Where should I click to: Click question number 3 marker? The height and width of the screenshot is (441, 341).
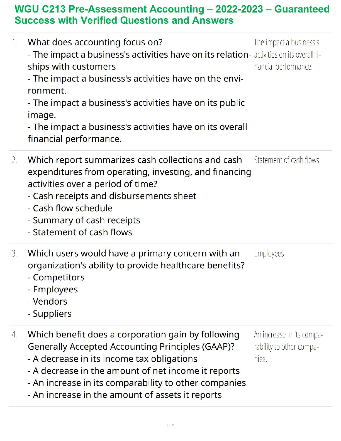(x=14, y=254)
